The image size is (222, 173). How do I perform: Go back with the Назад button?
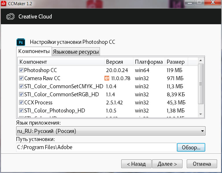(x=136, y=164)
